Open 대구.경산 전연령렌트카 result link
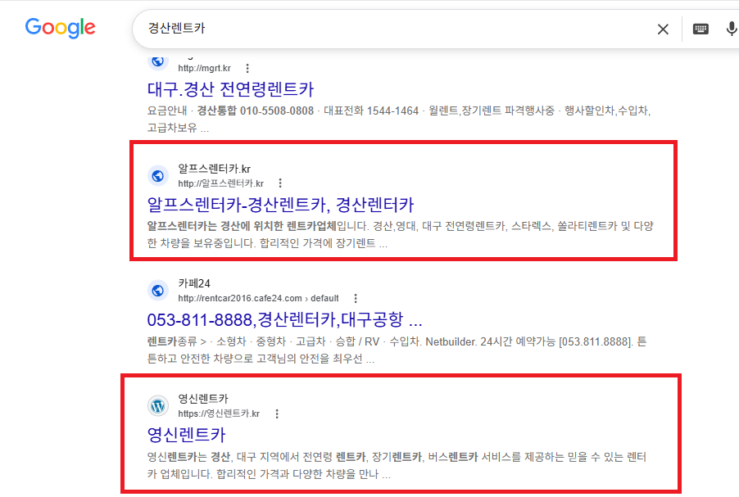This screenshot has height=497, width=739. 230,89
